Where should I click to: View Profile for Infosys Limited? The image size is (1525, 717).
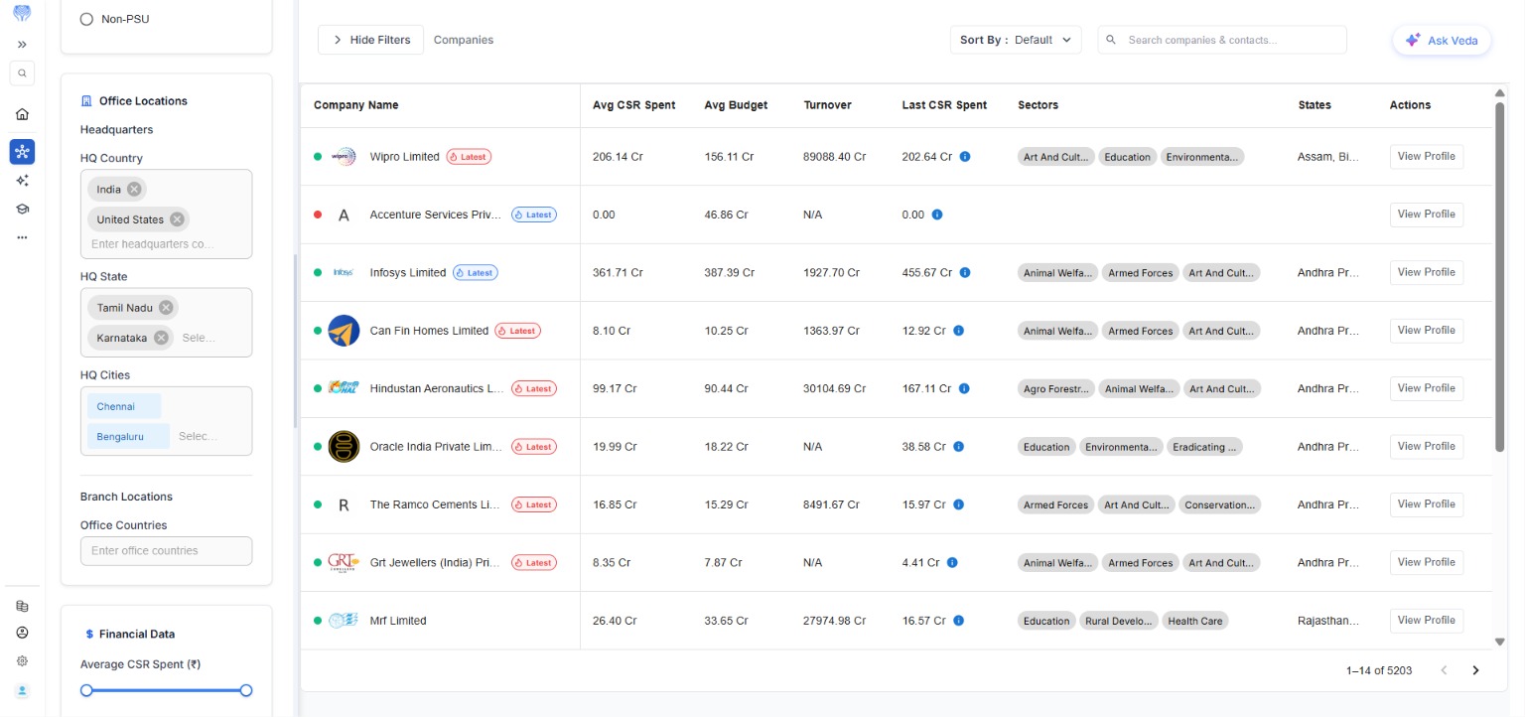tap(1426, 272)
